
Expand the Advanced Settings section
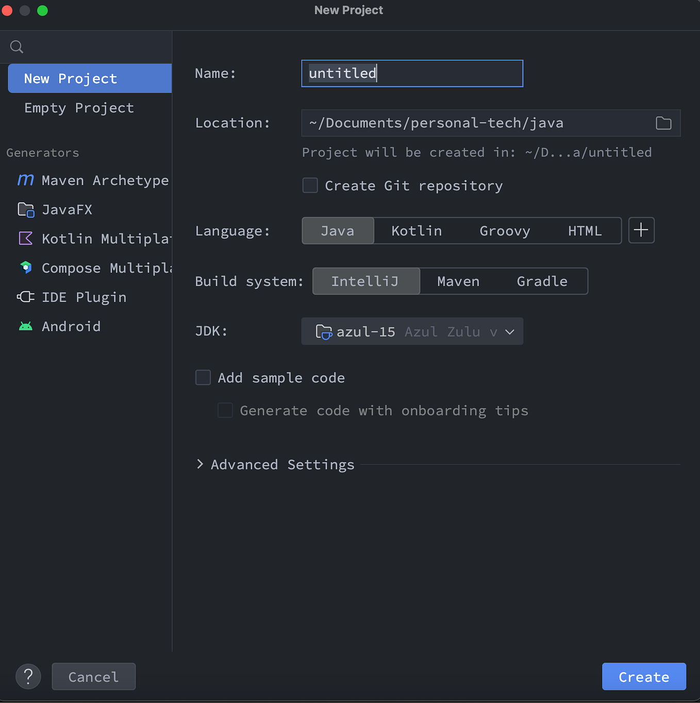[x=201, y=464]
